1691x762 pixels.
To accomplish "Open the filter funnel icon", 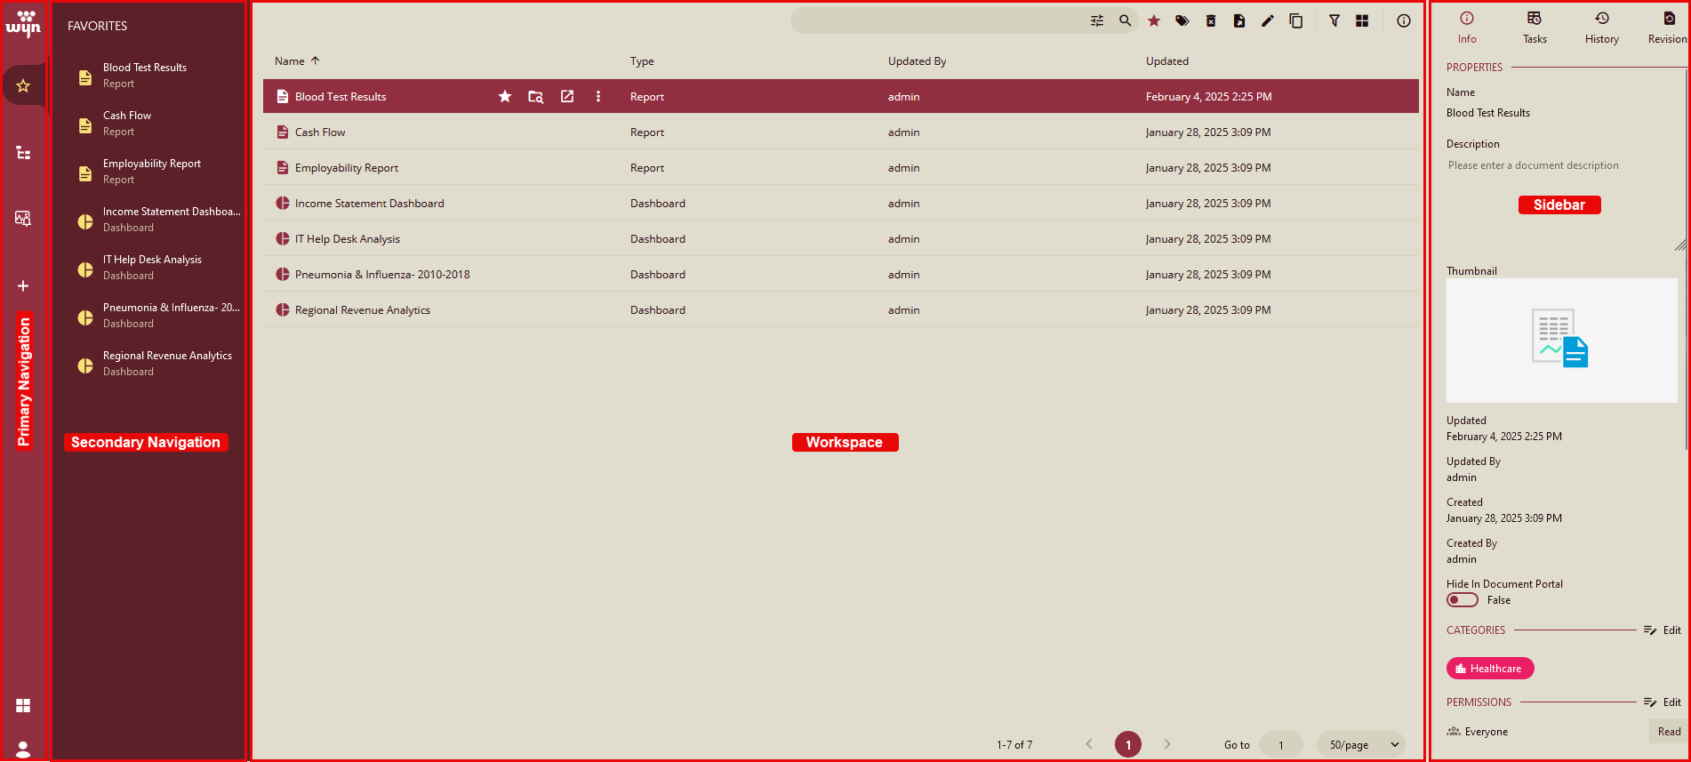I will click(1334, 21).
